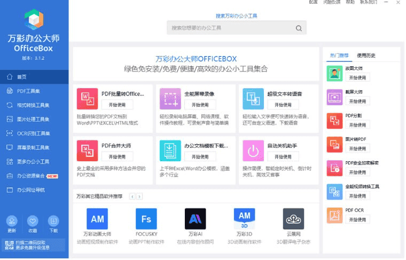Click the 万彩办公大师OFFICEBOX banner title
This screenshot has height=260, width=406.
click(197, 59)
